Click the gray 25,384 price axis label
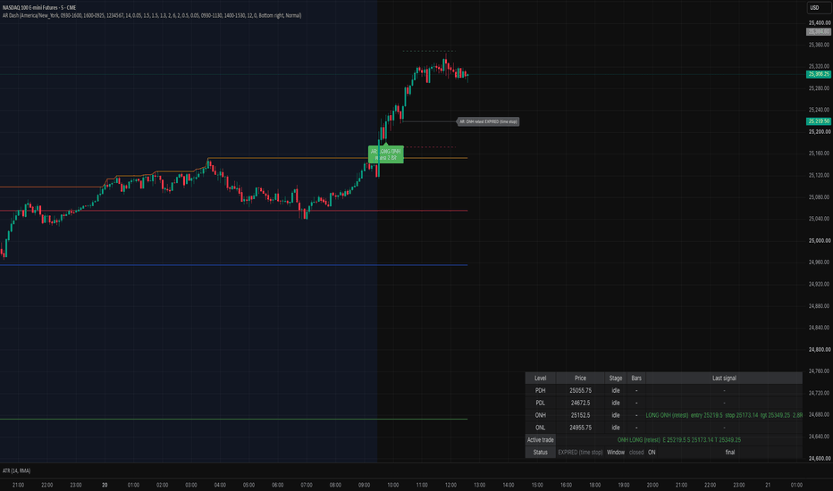Viewport: 833px width, 491px height. (819, 32)
